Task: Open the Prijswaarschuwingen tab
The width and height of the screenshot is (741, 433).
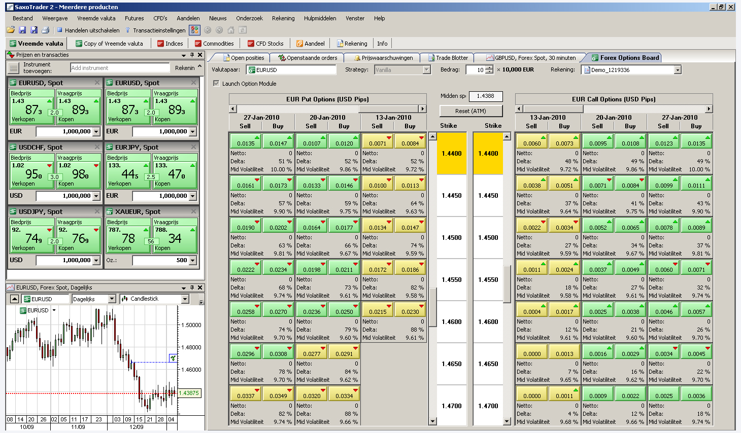Action: coord(383,58)
